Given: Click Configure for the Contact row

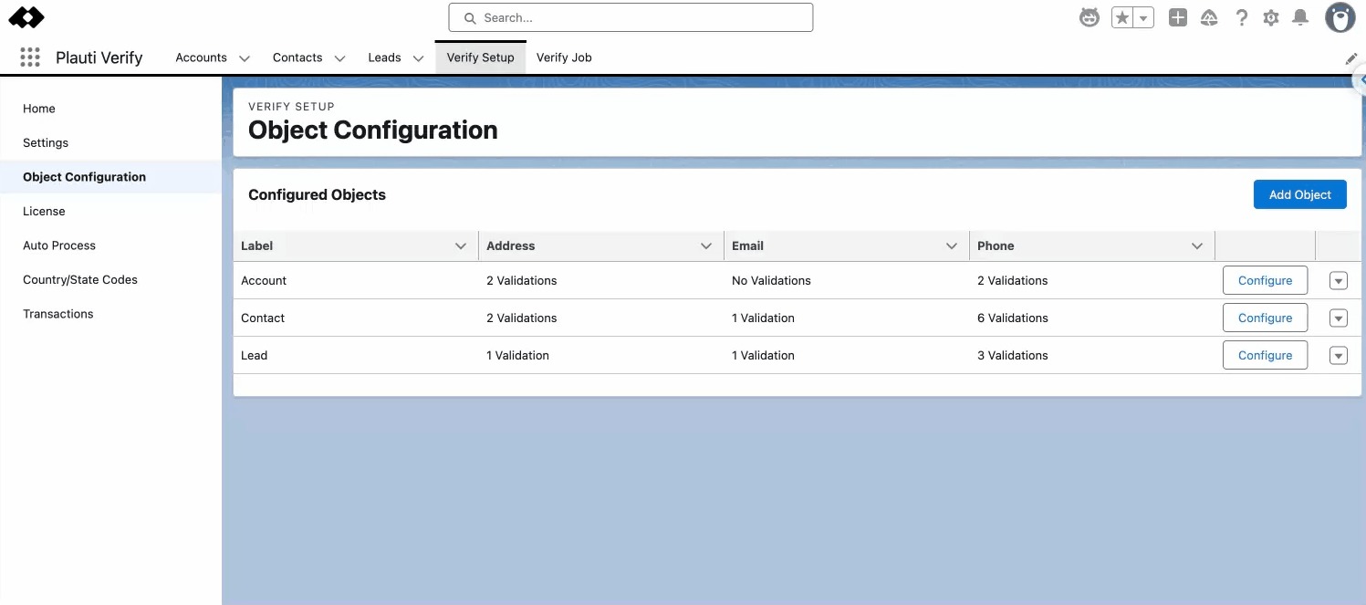Looking at the screenshot, I should pyautogui.click(x=1265, y=318).
